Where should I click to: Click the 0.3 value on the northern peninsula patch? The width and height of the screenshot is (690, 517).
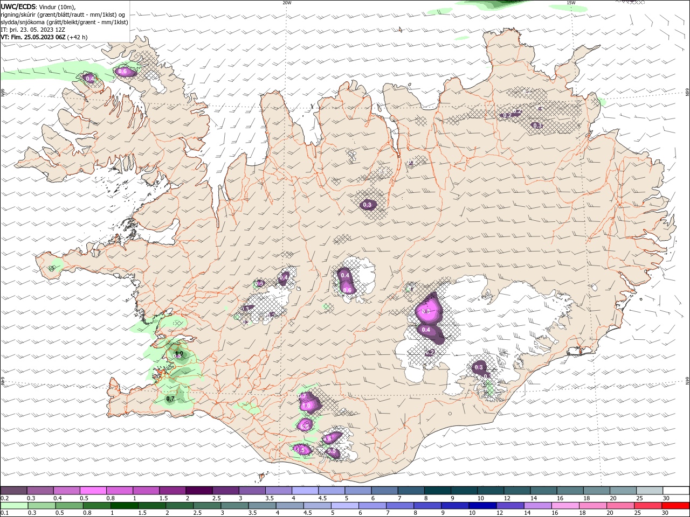(368, 205)
